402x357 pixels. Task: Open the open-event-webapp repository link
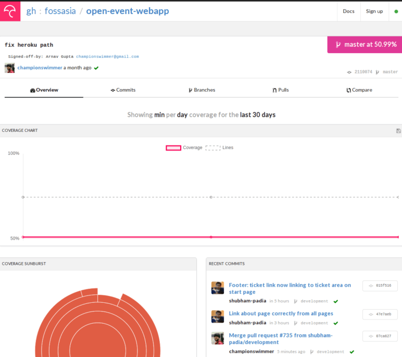point(128,11)
